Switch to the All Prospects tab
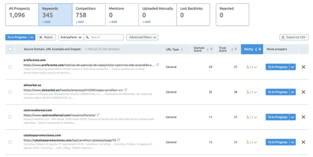313x157 pixels. [x=22, y=15]
